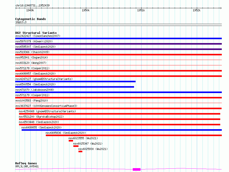The width and height of the screenshot is (229, 172).
Task: Click the RPL3L magenta exon block
Action: coord(137,169)
